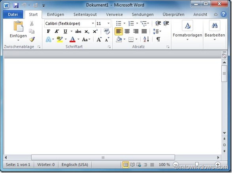The width and height of the screenshot is (232, 173).
Task: Shrink font size with small A icon
Action: pyautogui.click(x=107, y=40)
